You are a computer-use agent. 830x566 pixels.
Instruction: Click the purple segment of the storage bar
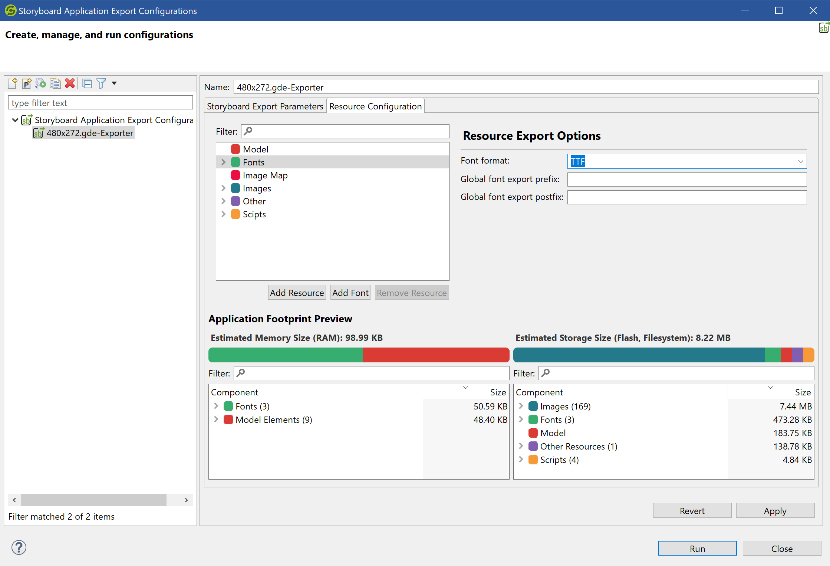point(798,355)
